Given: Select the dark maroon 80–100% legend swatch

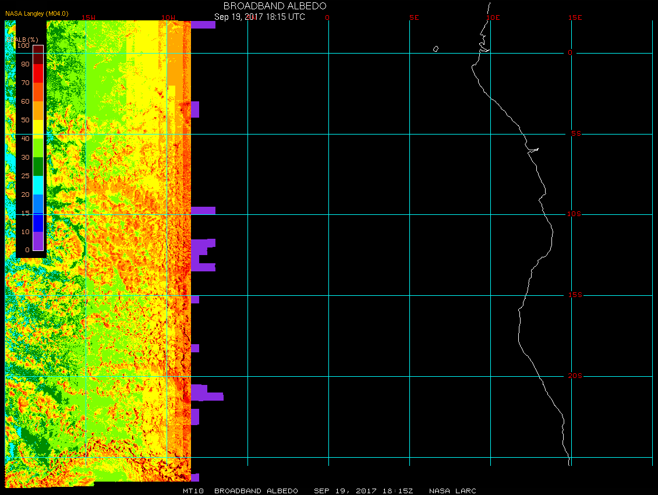Looking at the screenshot, I should tap(38, 55).
